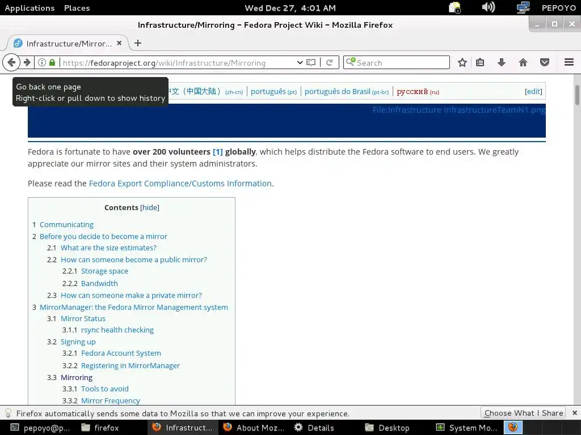Click the network connection icon in top panel
The height and width of the screenshot is (435, 581).
point(523,7)
